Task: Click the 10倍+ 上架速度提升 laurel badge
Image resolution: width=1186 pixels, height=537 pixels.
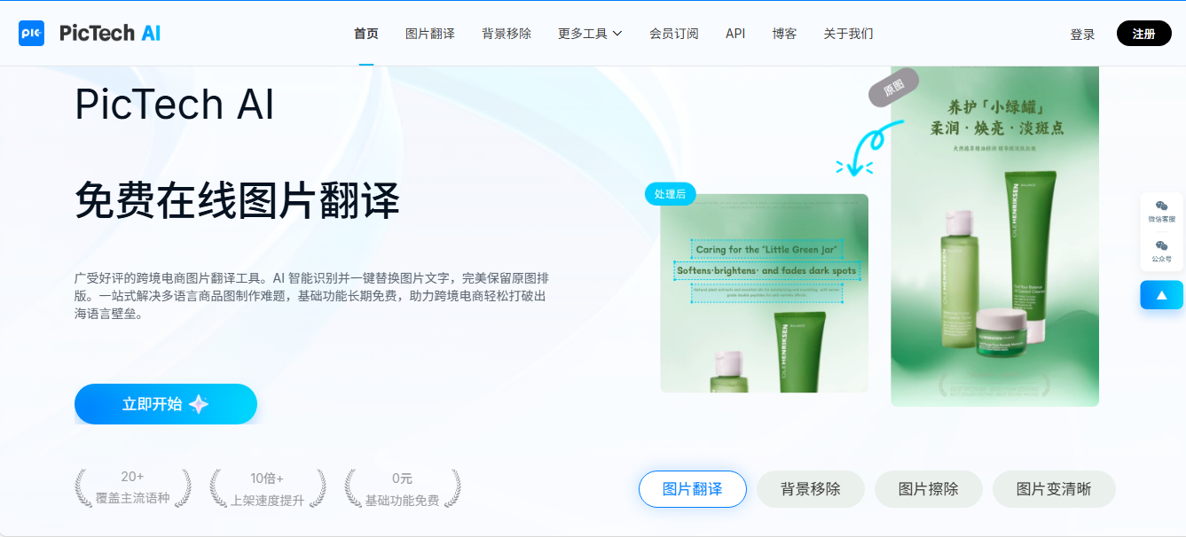Action: click(267, 488)
